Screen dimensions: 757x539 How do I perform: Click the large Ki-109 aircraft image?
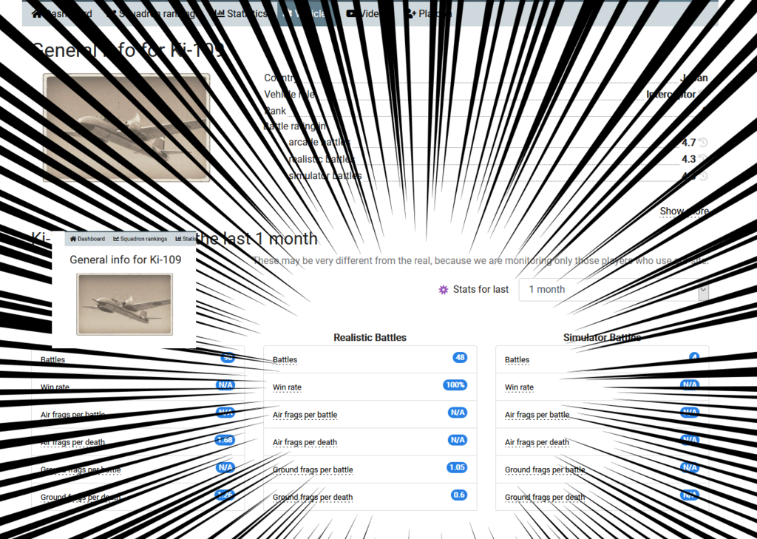(126, 127)
